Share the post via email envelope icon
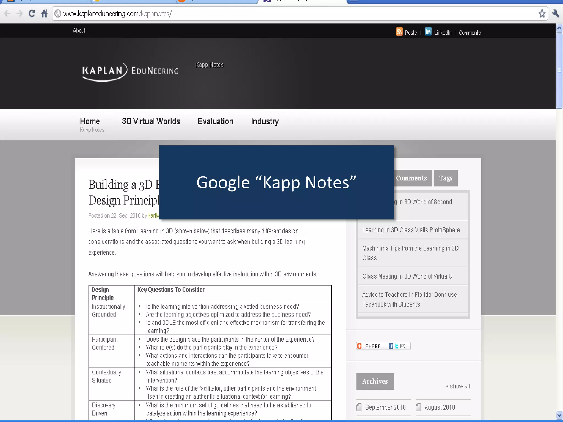The height and width of the screenshot is (422, 563). coord(403,346)
